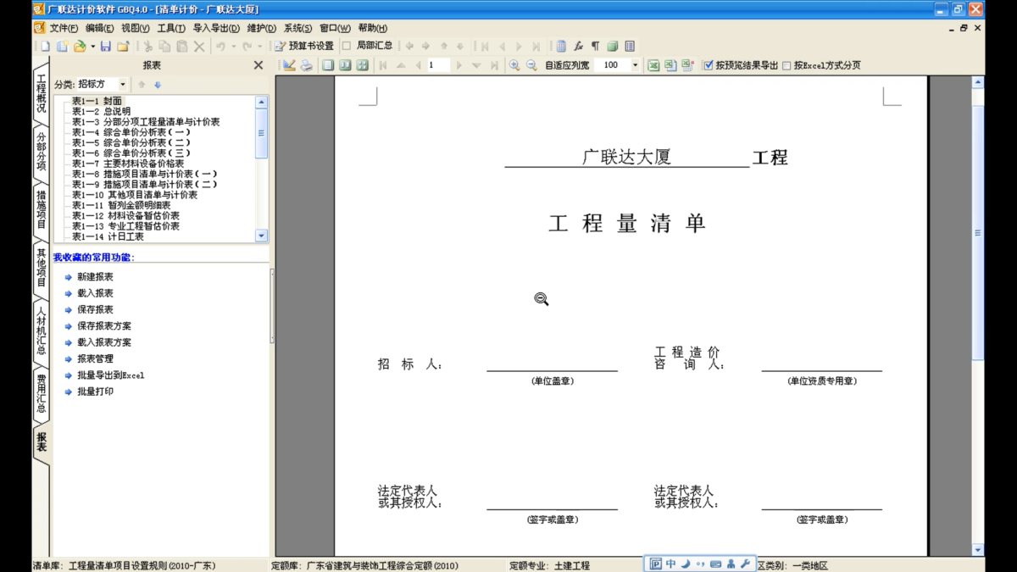The image size is (1017, 572).
Task: Go to last page arrow
Action: pos(494,65)
